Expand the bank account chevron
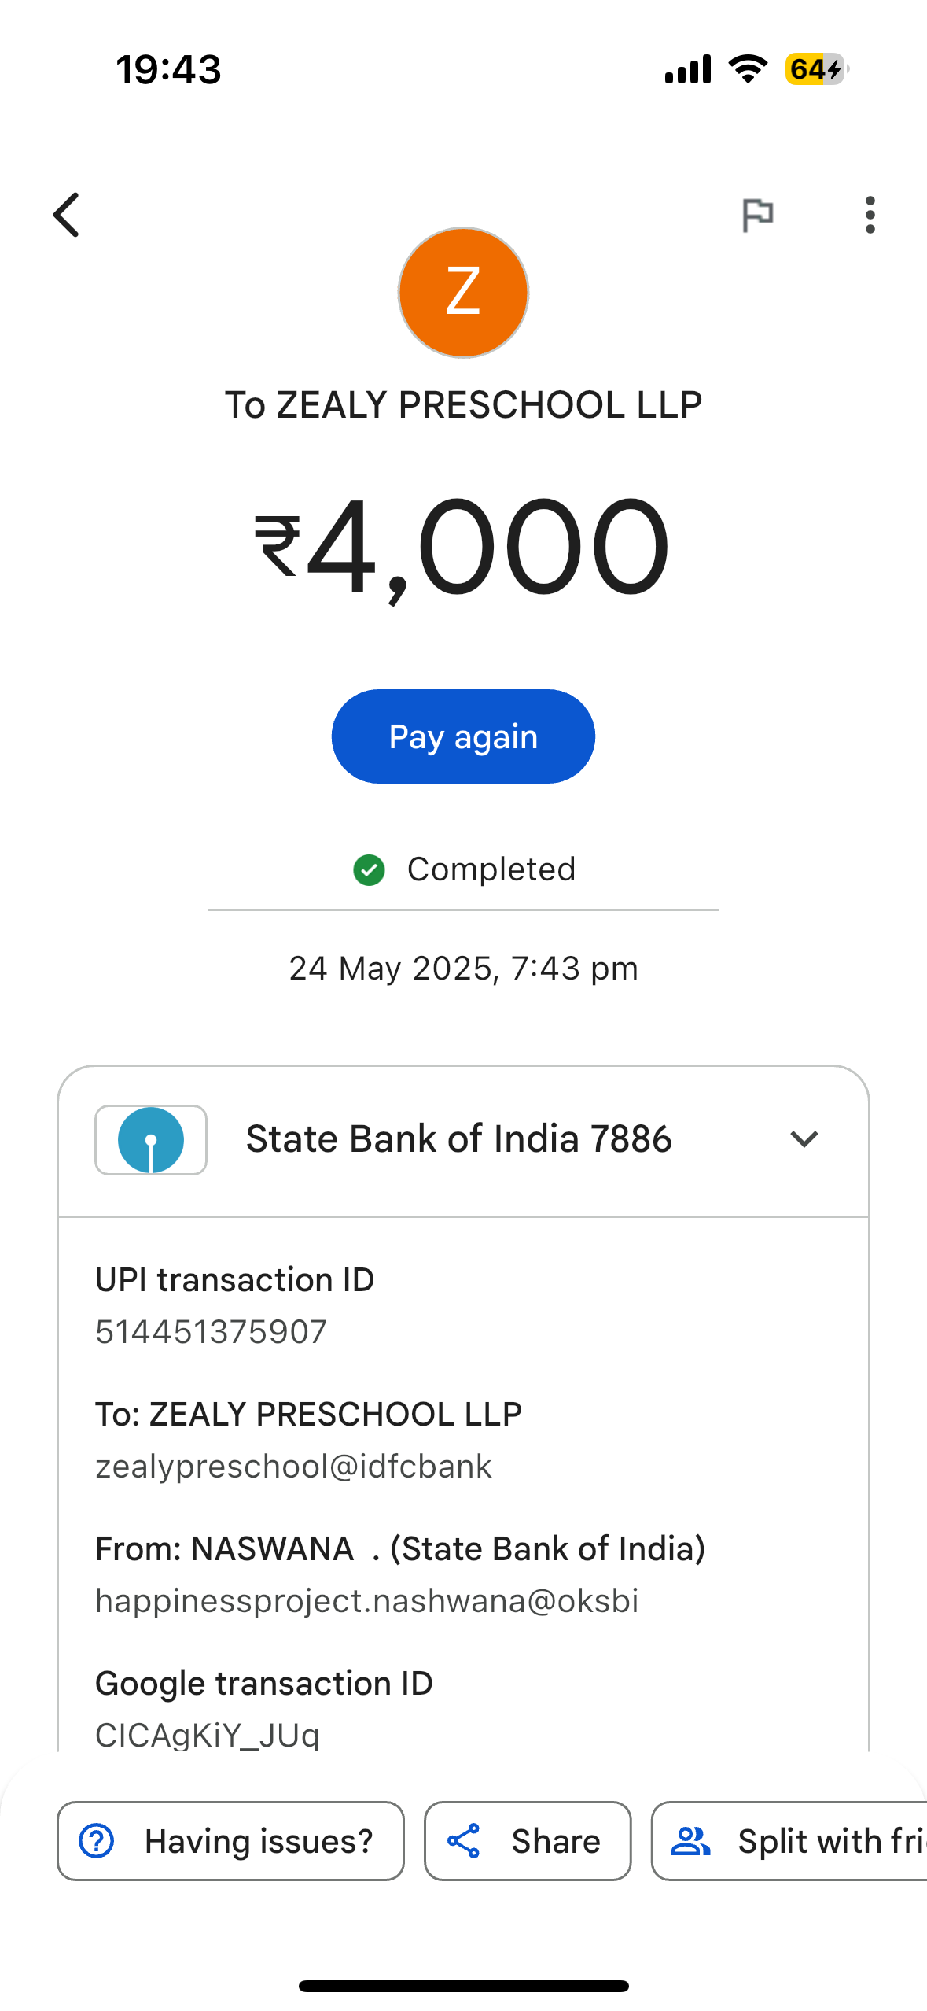The height and width of the screenshot is (2011, 927). [x=804, y=1139]
